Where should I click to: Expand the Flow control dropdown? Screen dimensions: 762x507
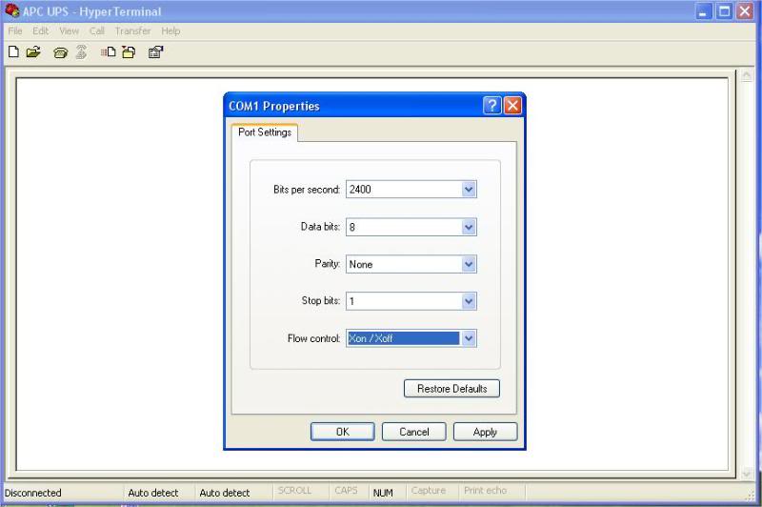click(x=468, y=338)
